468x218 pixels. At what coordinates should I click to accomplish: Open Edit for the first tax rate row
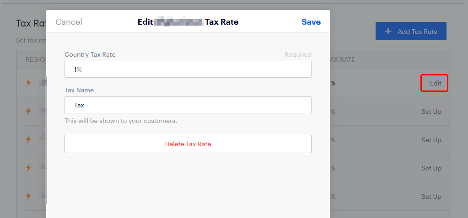tap(435, 84)
